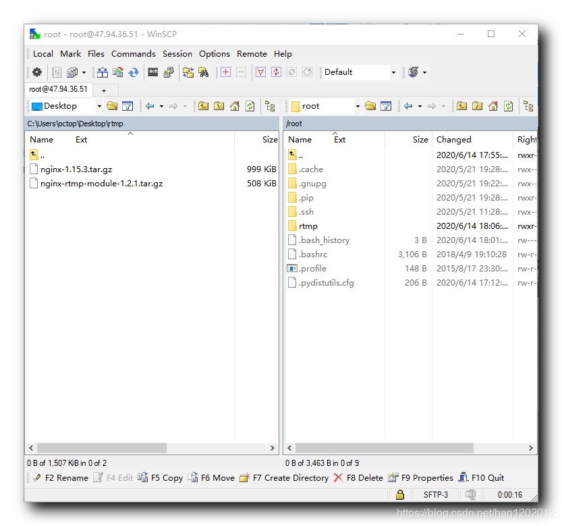This screenshot has height=526, width=562.
Task: Go to parent directory in remote panel
Action: [461, 106]
